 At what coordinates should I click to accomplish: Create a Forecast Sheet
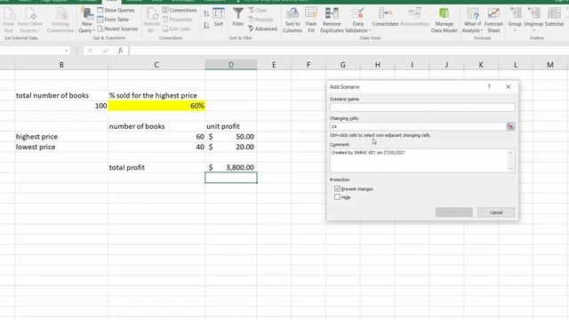click(x=493, y=20)
